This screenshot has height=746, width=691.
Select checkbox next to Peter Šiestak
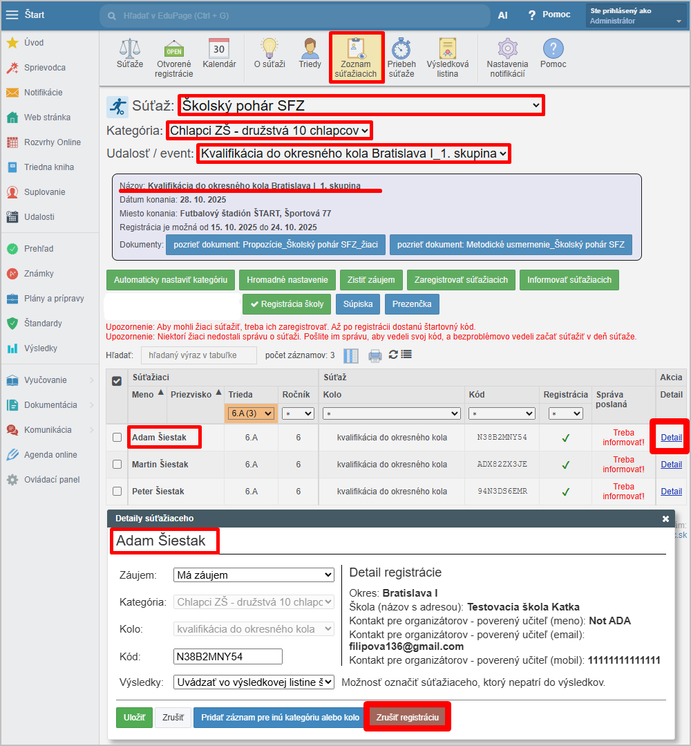(117, 492)
